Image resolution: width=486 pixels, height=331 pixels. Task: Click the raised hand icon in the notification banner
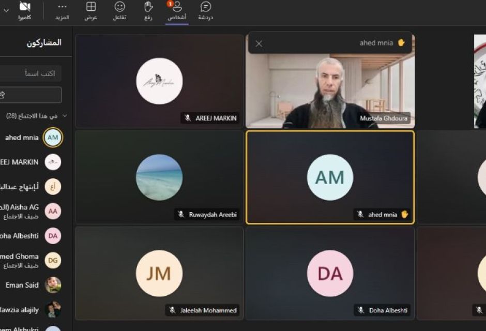coord(401,42)
